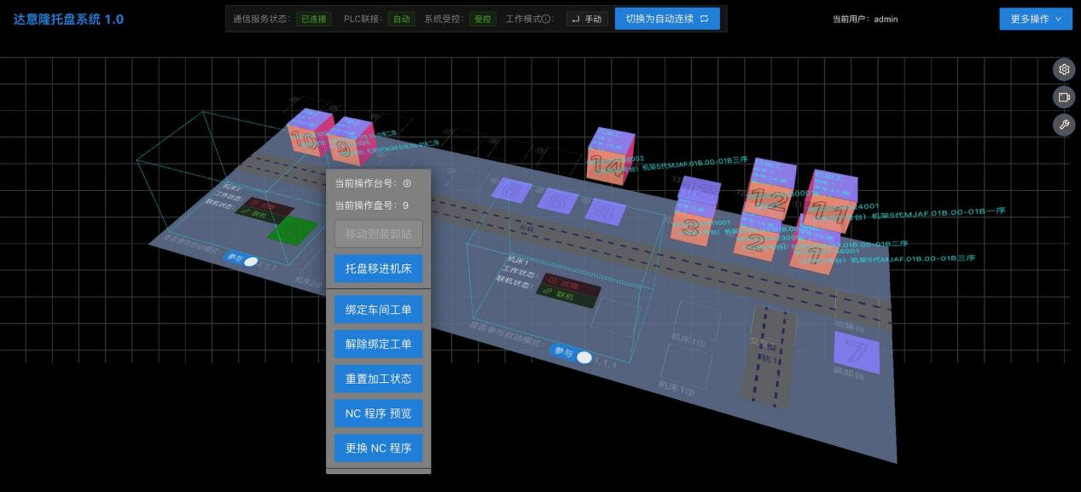The width and height of the screenshot is (1081, 492).
Task: Click the camera view icon
Action: click(x=1064, y=97)
